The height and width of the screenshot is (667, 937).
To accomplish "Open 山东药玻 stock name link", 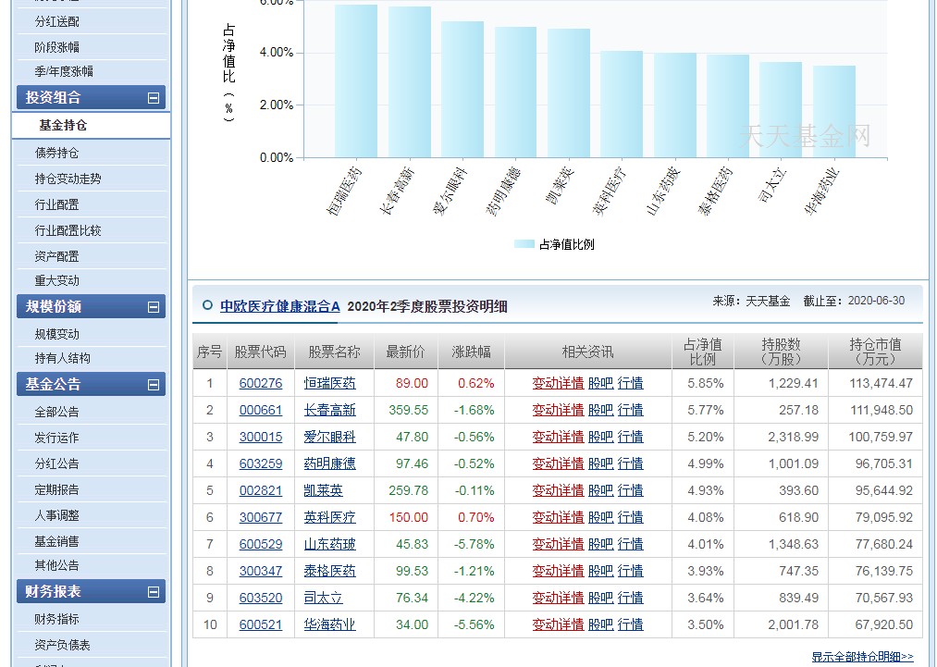I will (x=330, y=545).
